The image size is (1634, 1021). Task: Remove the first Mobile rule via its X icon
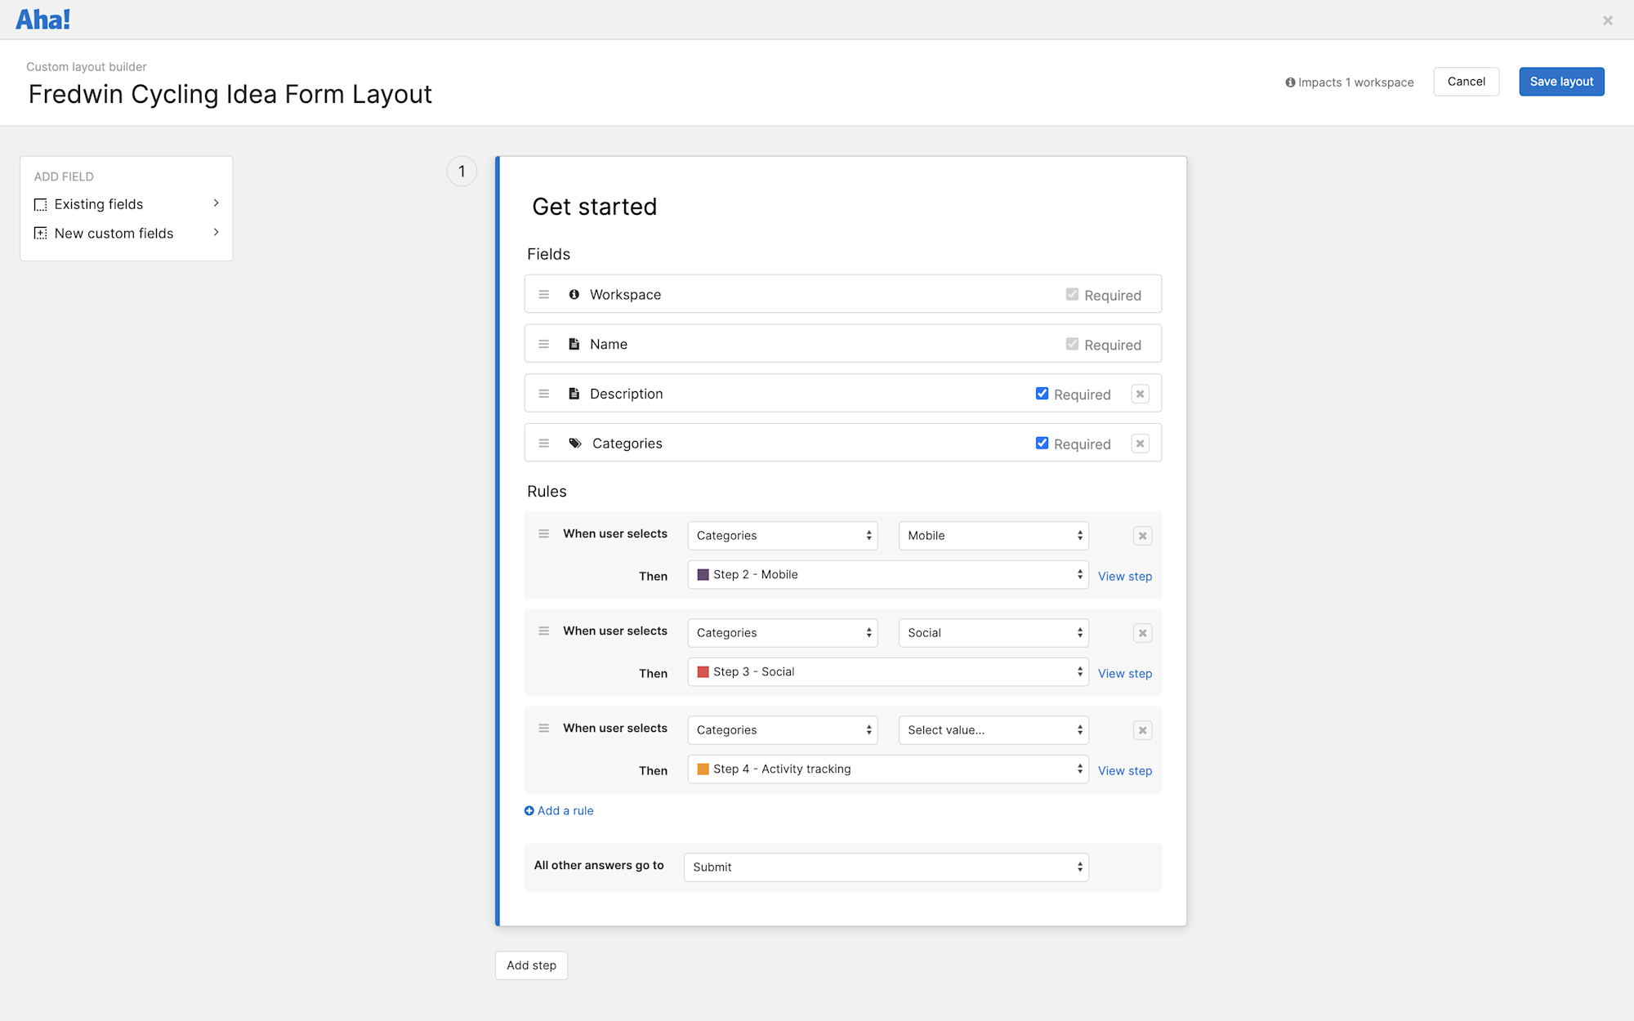[x=1142, y=535]
